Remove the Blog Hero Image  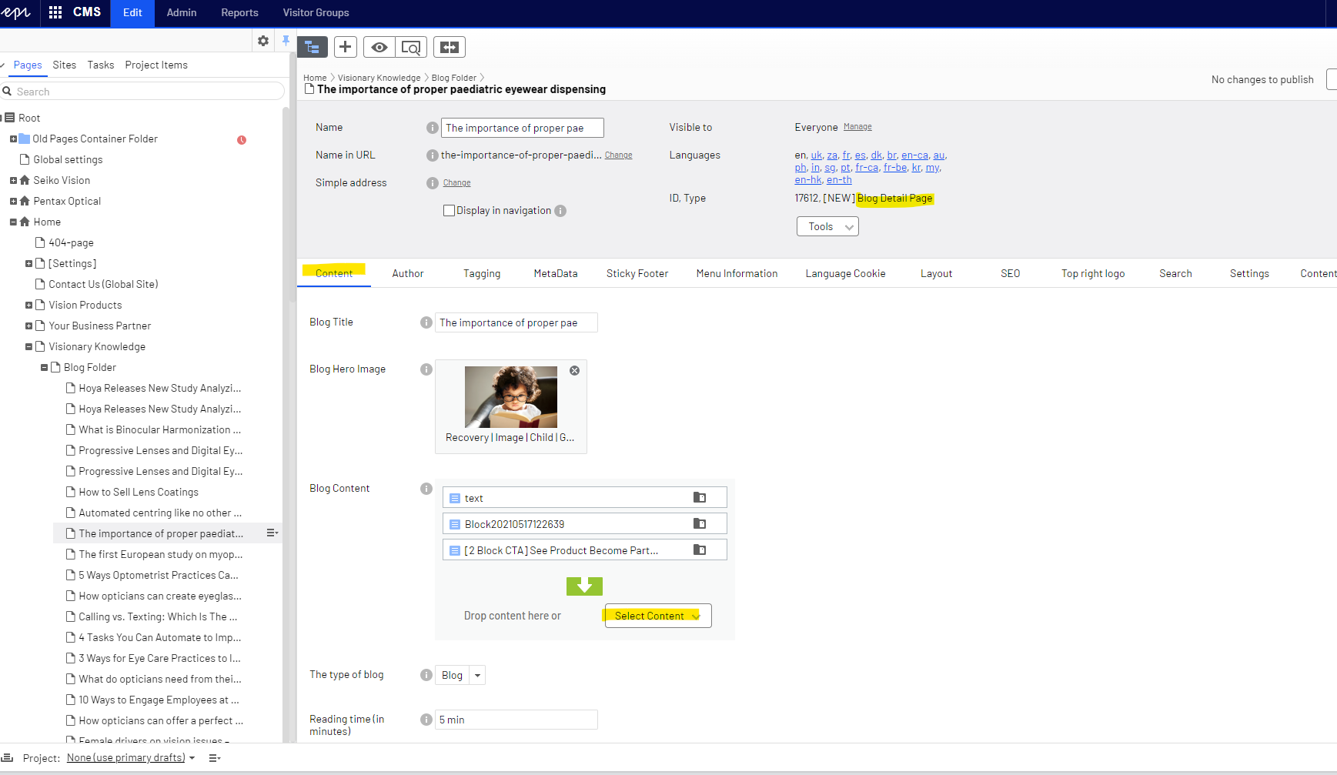point(574,370)
